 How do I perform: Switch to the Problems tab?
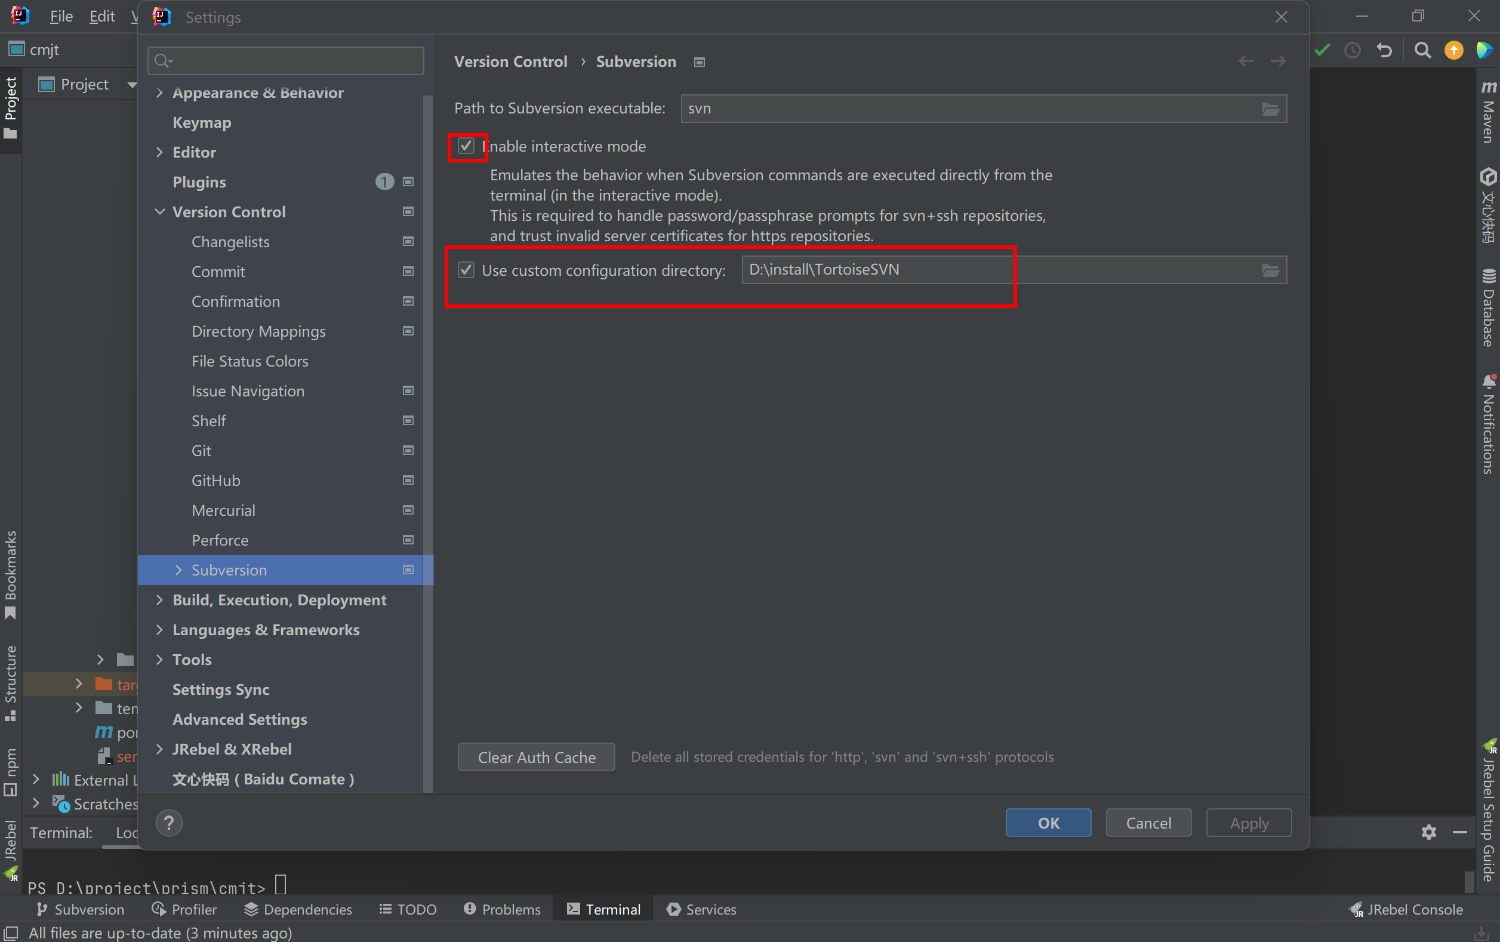click(x=502, y=910)
